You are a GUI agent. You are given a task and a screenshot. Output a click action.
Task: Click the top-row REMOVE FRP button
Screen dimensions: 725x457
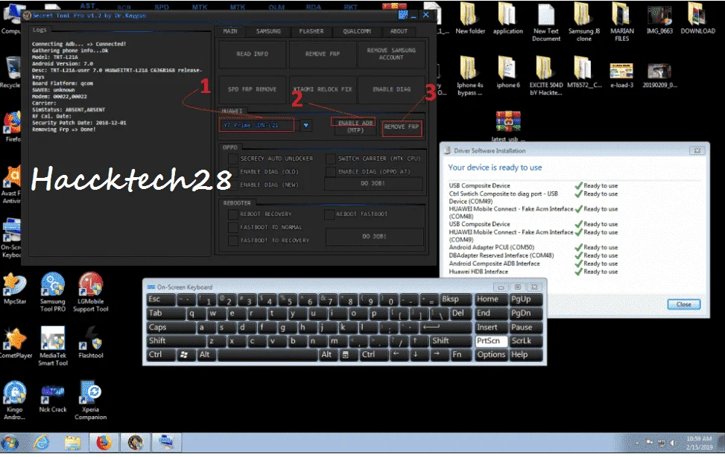click(x=323, y=54)
